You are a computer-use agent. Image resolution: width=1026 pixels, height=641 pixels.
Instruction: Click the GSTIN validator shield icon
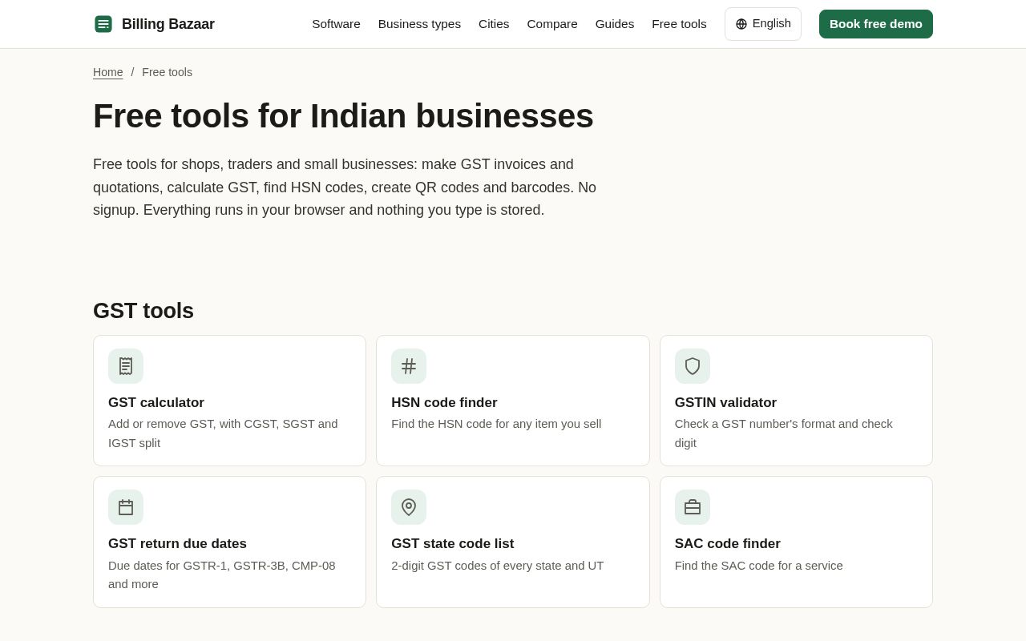click(x=693, y=366)
